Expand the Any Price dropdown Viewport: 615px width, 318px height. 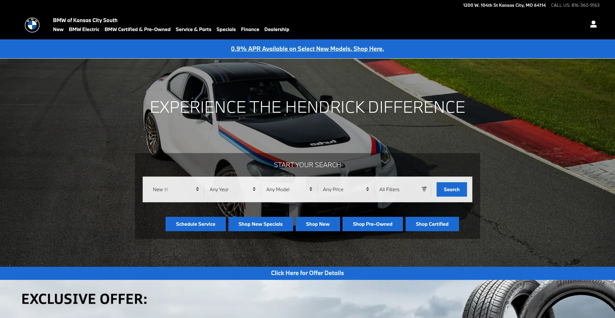(346, 189)
